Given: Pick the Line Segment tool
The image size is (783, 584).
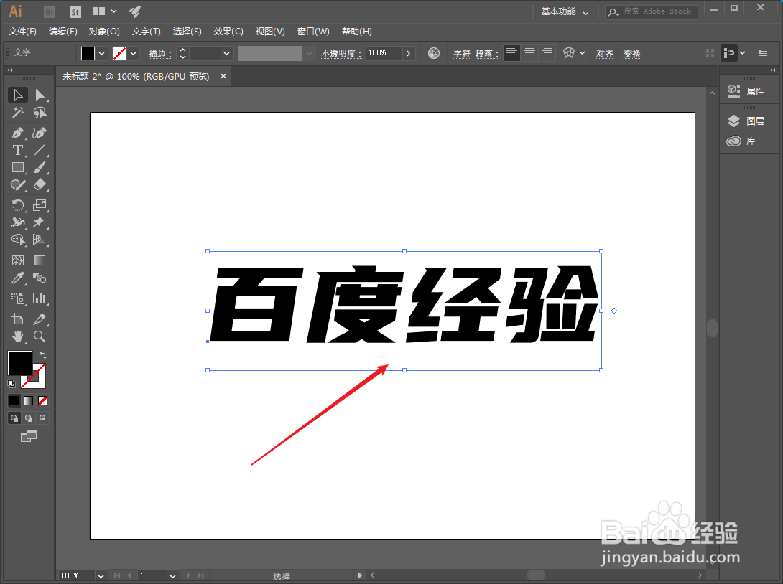Looking at the screenshot, I should 40,150.
